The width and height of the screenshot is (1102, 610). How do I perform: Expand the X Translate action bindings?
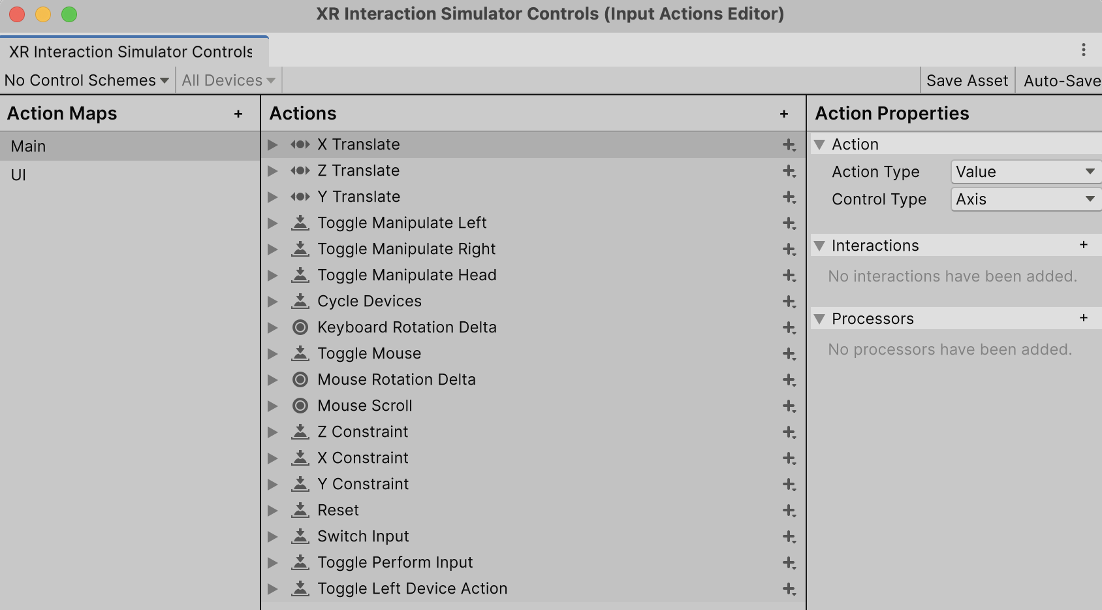click(272, 144)
